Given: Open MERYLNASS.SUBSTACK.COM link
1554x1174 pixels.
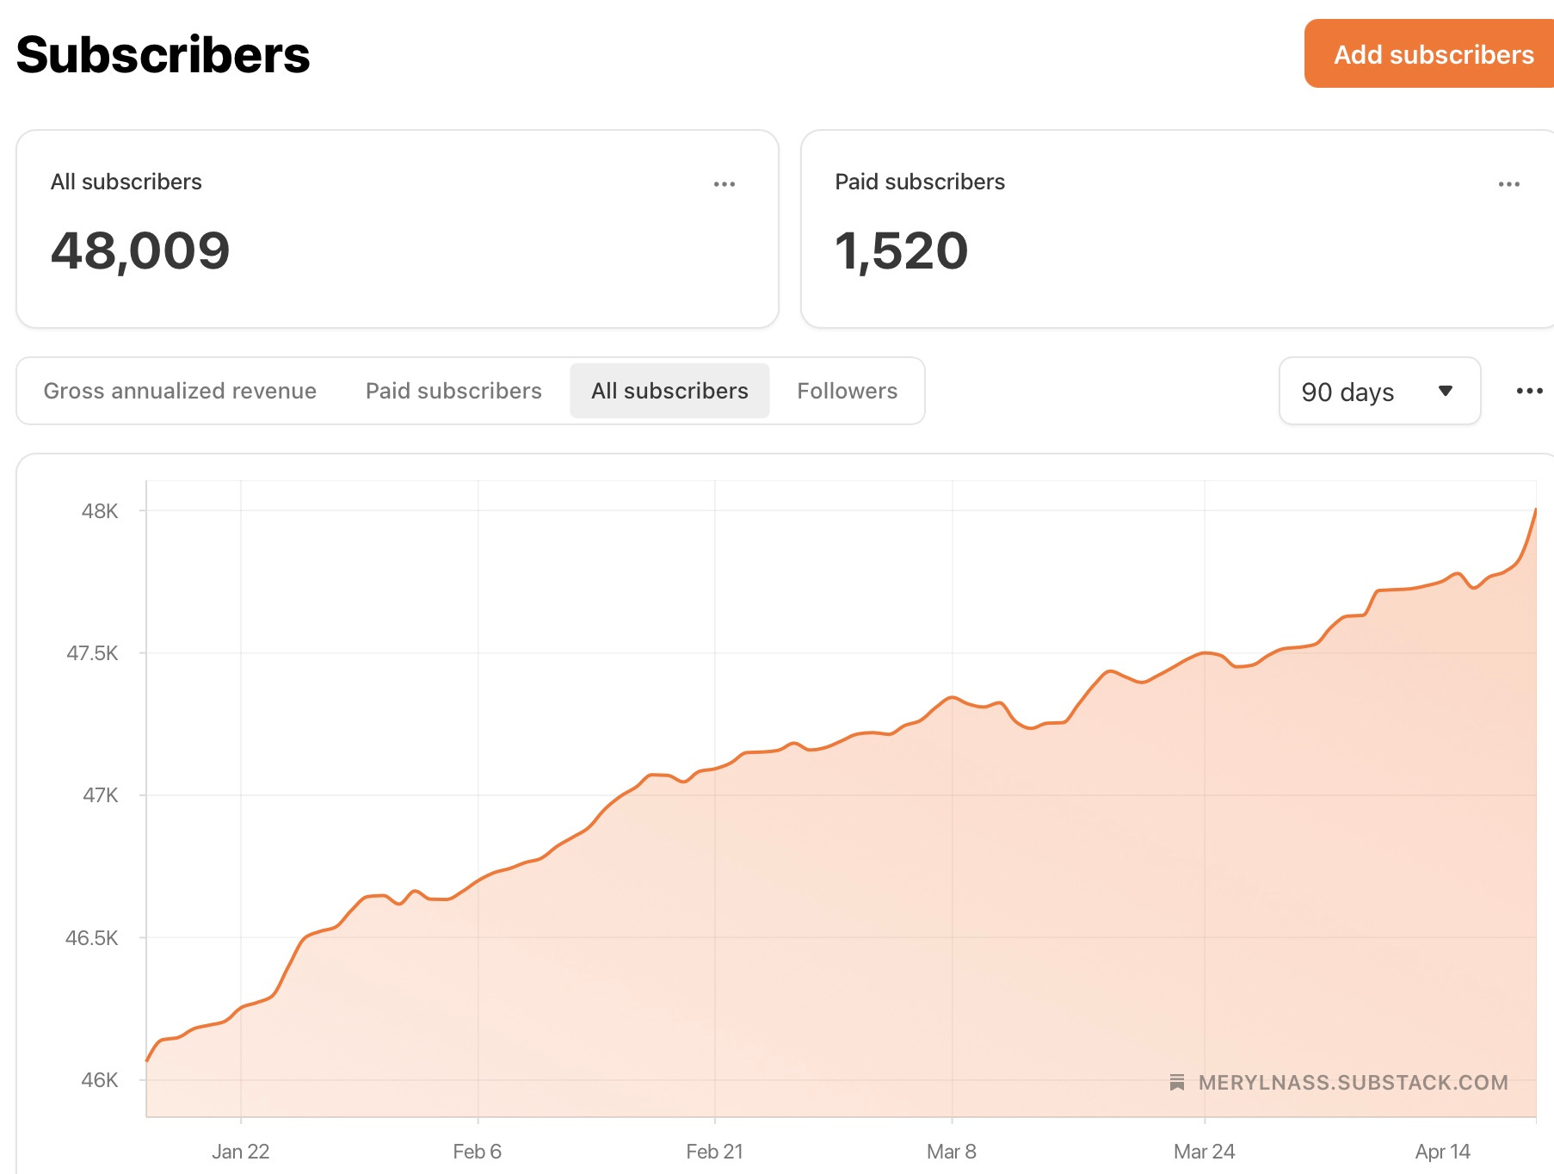Looking at the screenshot, I should pos(1353,1082).
